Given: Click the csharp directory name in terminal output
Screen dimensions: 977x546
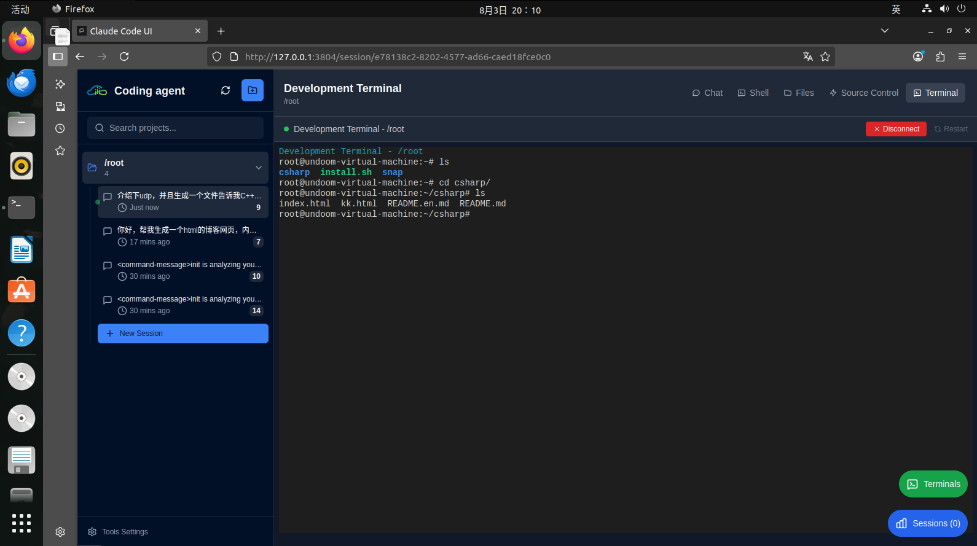Looking at the screenshot, I should (x=294, y=173).
